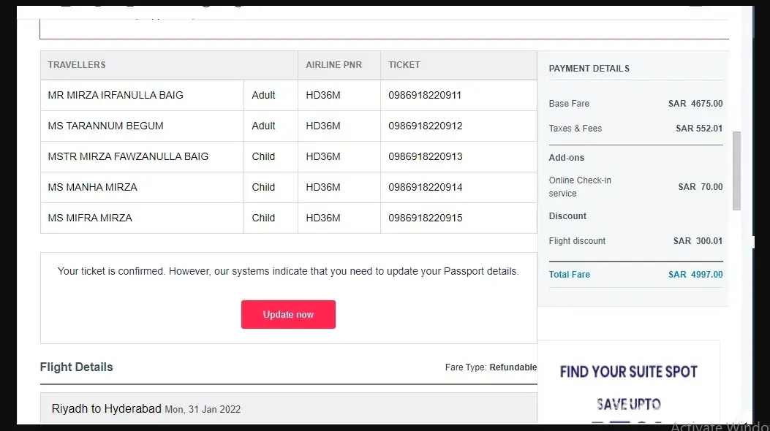
Task: Open the Find Your Suite Spot ad
Action: pyautogui.click(x=628, y=382)
